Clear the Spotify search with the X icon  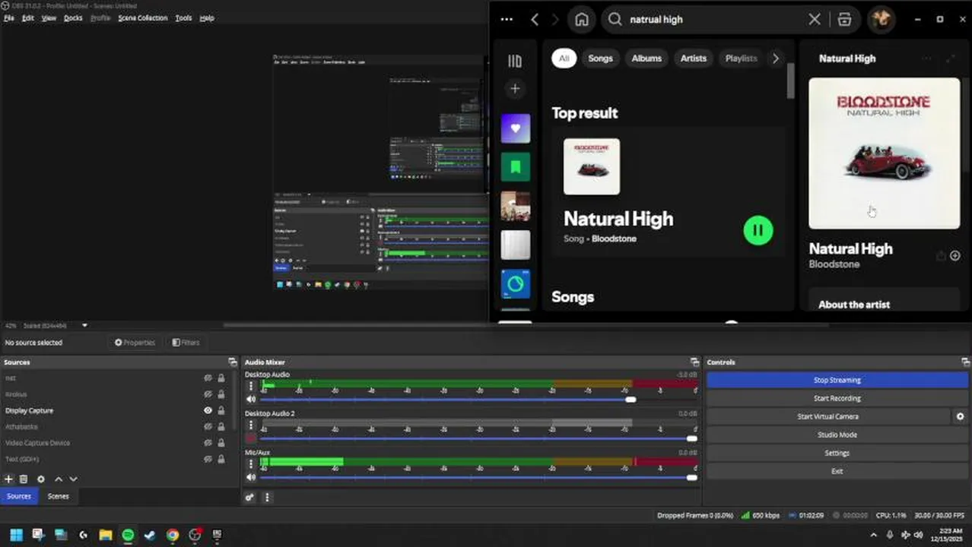pyautogui.click(x=815, y=20)
